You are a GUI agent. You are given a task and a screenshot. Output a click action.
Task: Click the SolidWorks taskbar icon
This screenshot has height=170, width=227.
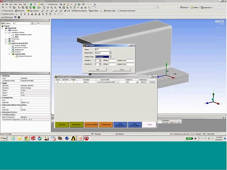(x=33, y=139)
